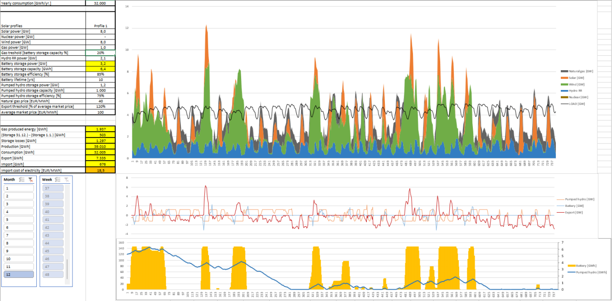
Task: Choose week 48 in the Week slicer
Action: [52, 274]
